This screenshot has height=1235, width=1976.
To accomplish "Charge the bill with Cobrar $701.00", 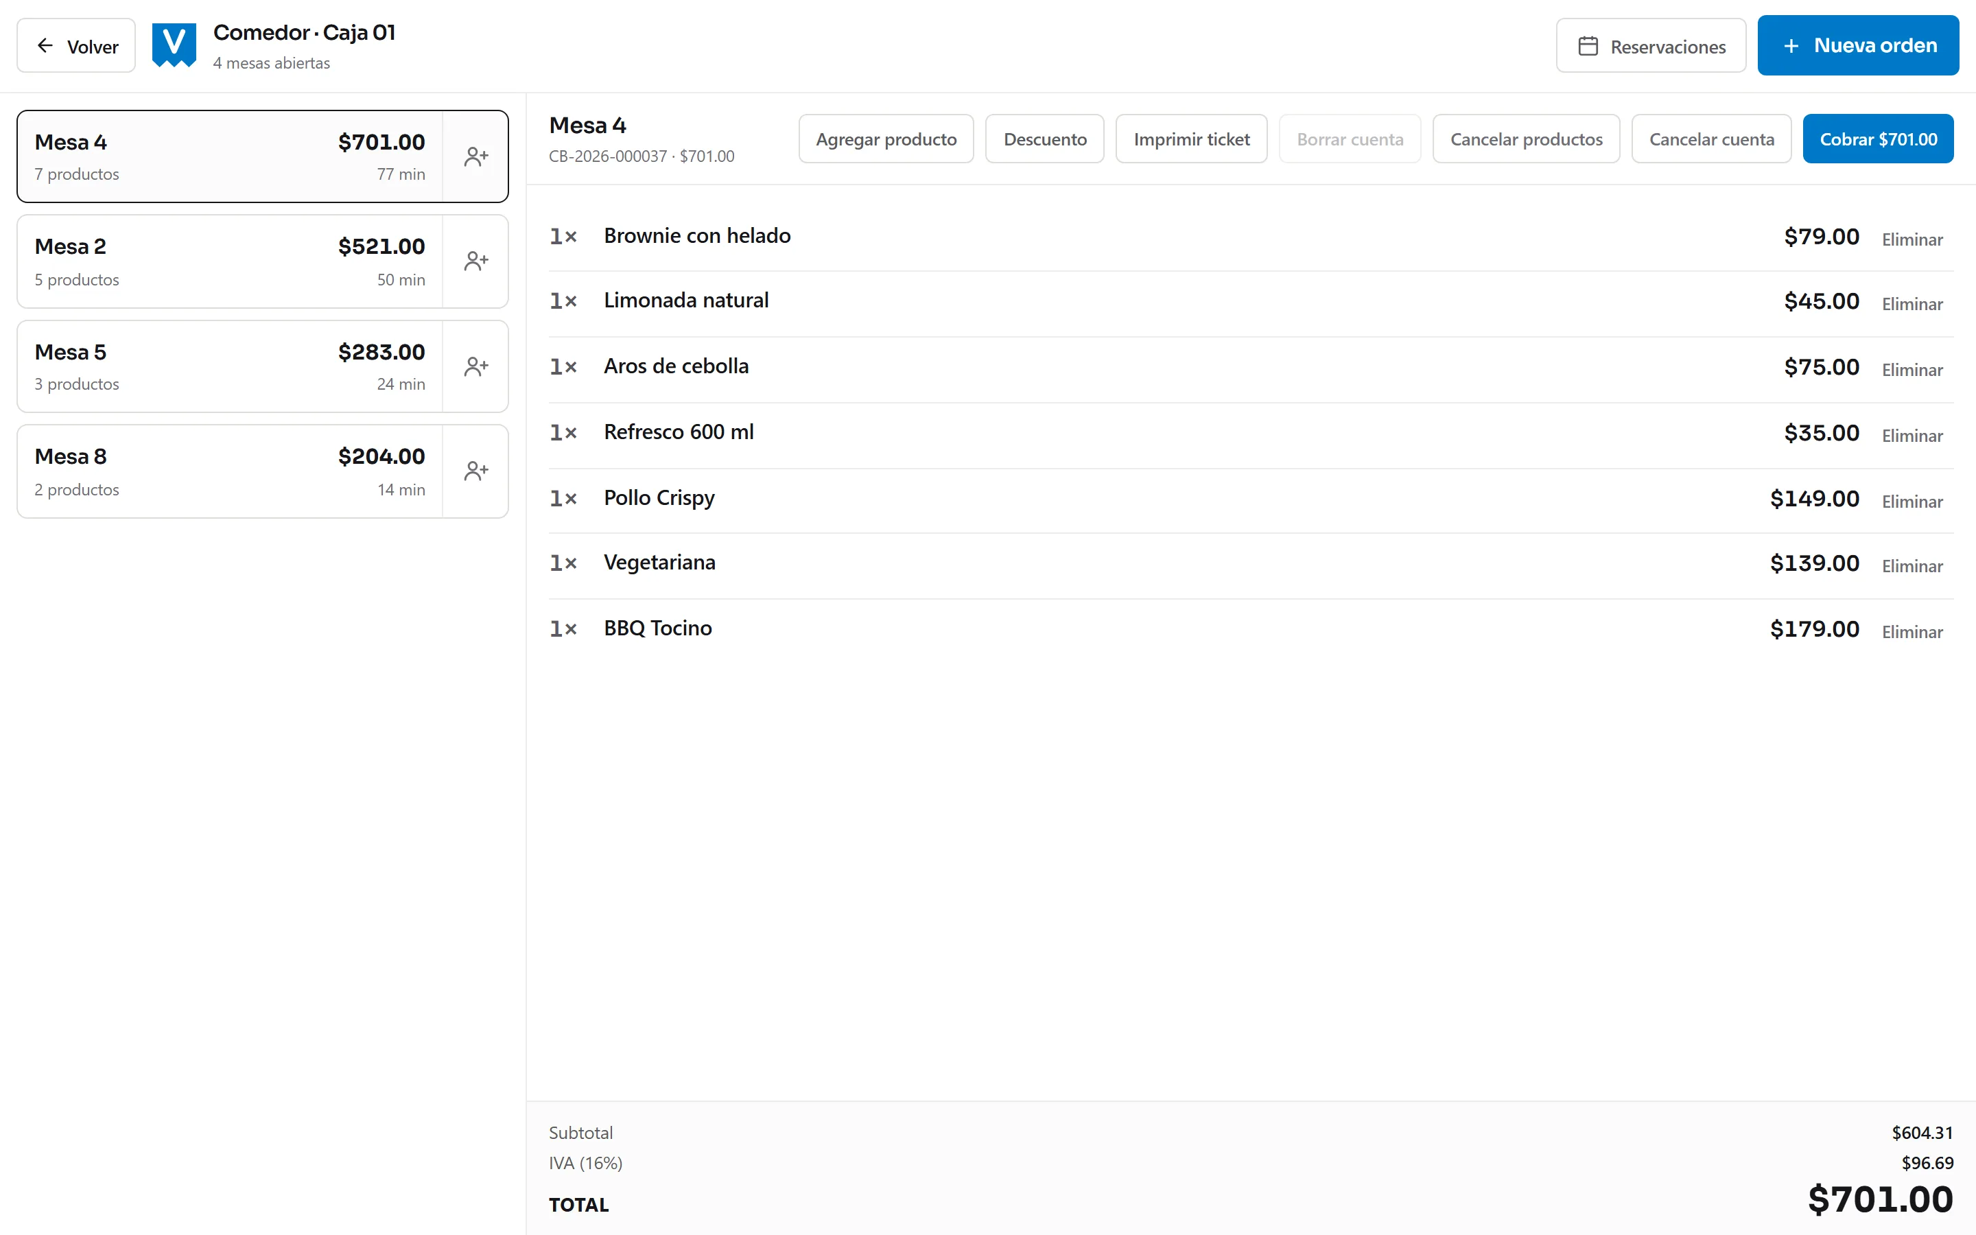I will click(1878, 139).
